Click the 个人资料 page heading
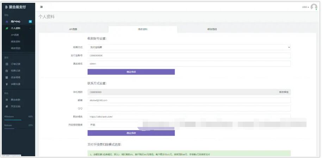Image resolution: width=322 pixels, height=158 pixels. coord(47,17)
